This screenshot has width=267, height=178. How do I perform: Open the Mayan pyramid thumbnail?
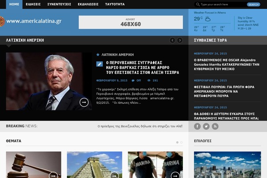[94, 165]
